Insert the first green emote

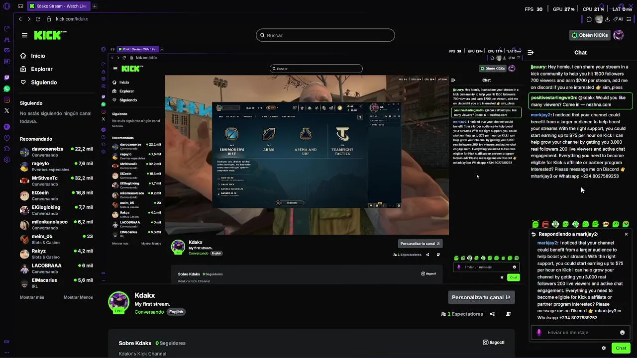[535, 224]
